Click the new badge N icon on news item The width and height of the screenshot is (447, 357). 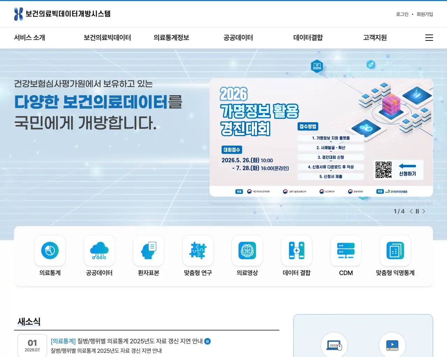point(207,341)
